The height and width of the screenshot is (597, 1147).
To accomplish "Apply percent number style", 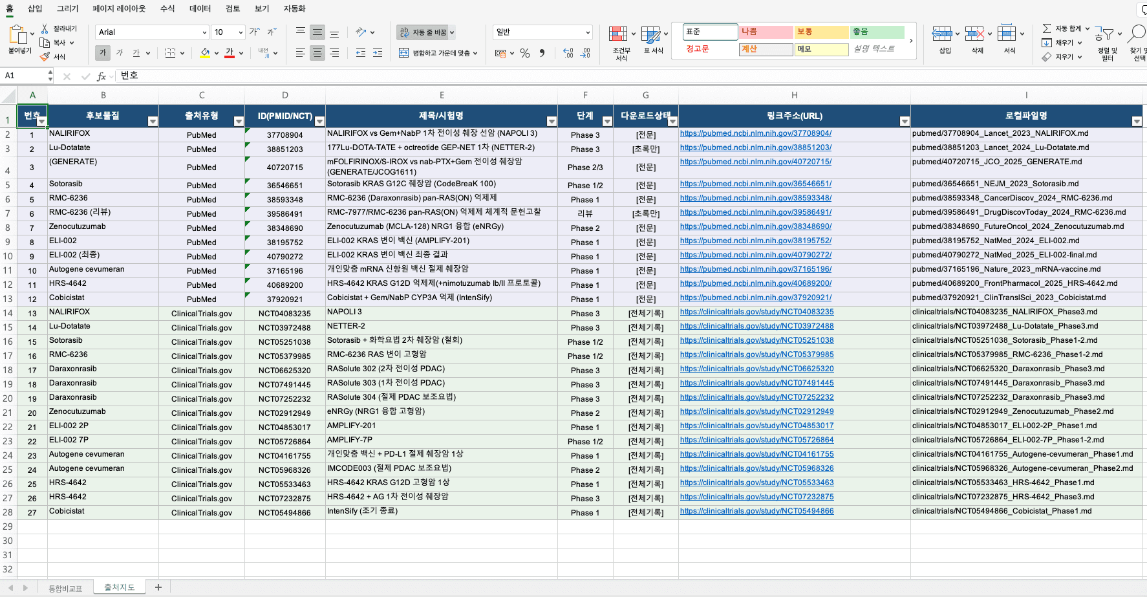I will point(525,53).
